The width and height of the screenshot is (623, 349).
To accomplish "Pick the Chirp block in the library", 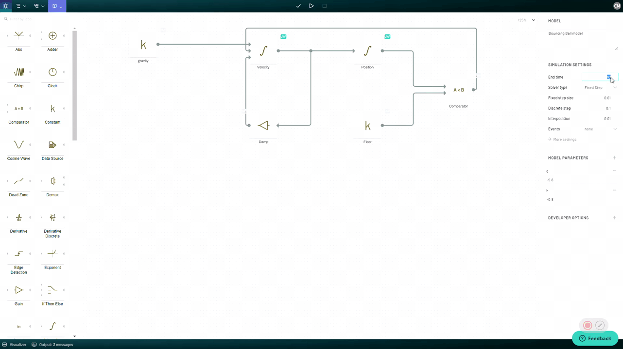I will point(18,72).
